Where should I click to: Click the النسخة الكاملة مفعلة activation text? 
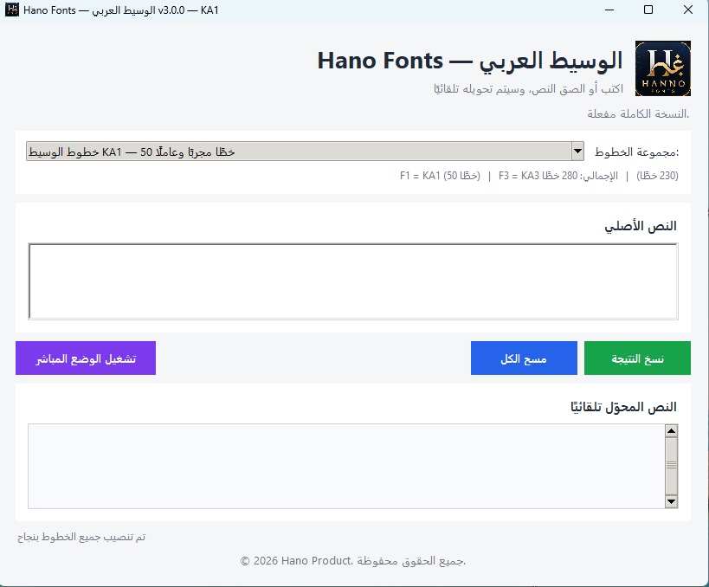click(638, 113)
